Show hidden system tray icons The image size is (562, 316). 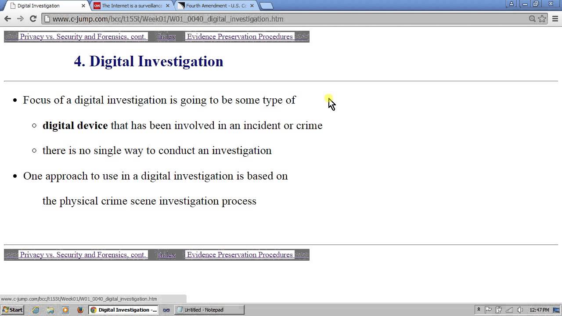pos(479,310)
